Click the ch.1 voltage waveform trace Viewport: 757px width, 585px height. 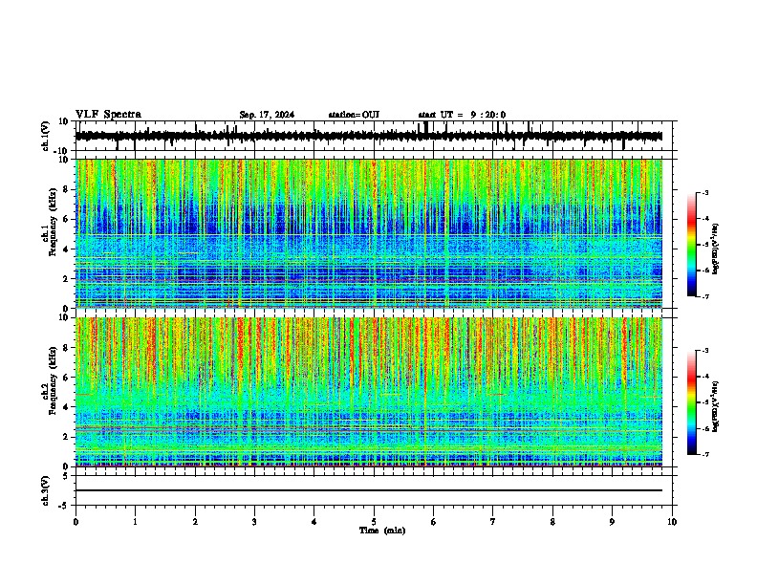pyautogui.click(x=369, y=136)
